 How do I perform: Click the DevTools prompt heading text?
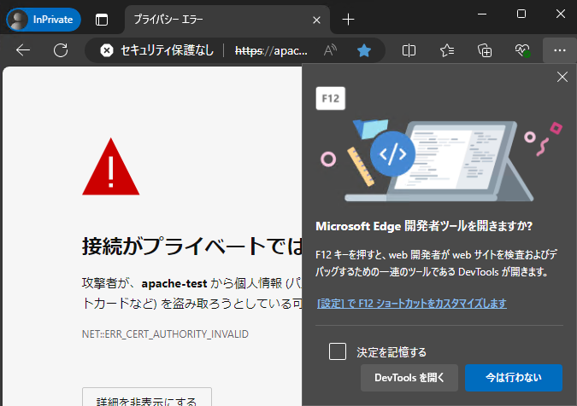(424, 226)
